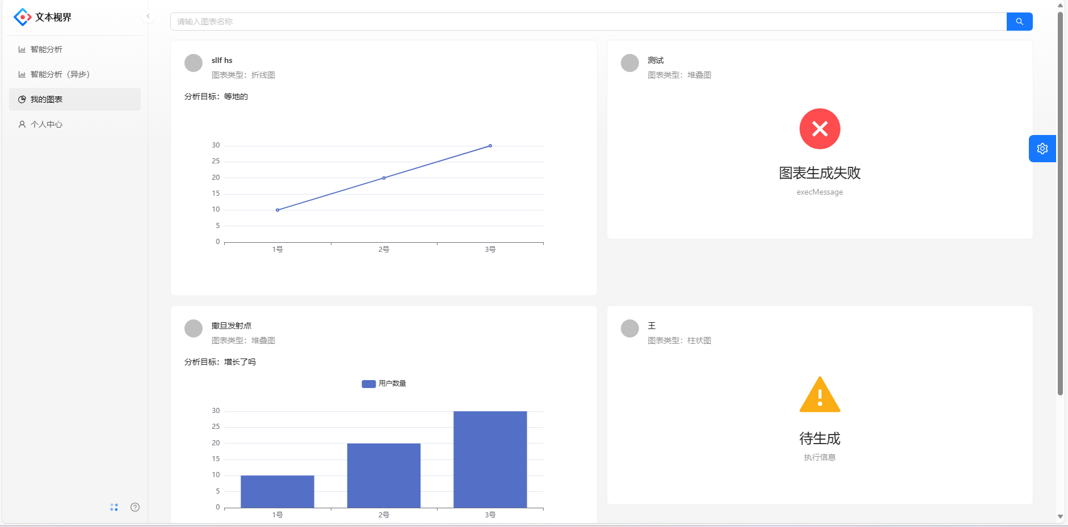Select 我的图表 menu item
The width and height of the screenshot is (1068, 527).
(x=75, y=99)
